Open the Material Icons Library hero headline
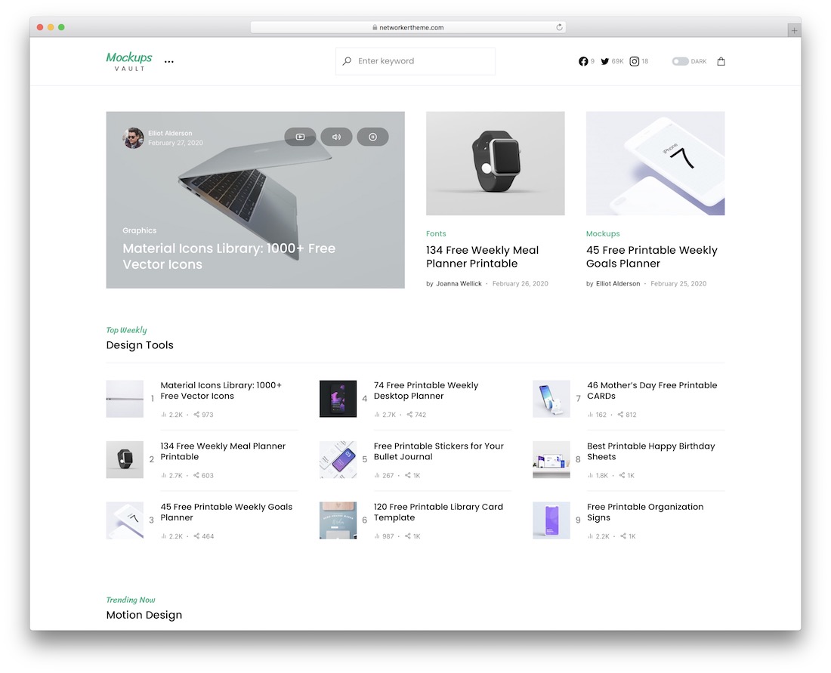Viewport: 831px width, 673px height. click(229, 257)
